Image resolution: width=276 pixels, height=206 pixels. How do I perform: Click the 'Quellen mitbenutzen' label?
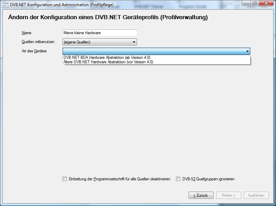(x=38, y=42)
